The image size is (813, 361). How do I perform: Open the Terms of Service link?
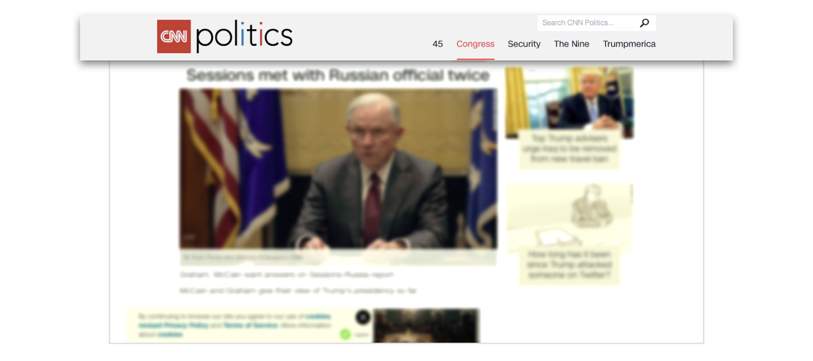(x=251, y=326)
